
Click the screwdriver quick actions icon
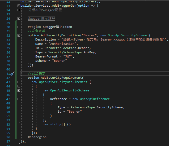12,74
